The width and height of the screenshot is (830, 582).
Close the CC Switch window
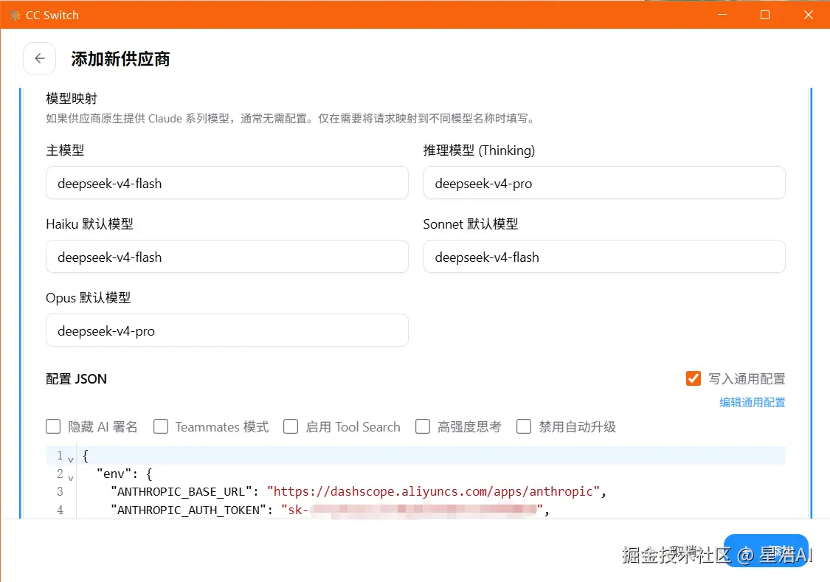click(x=809, y=15)
